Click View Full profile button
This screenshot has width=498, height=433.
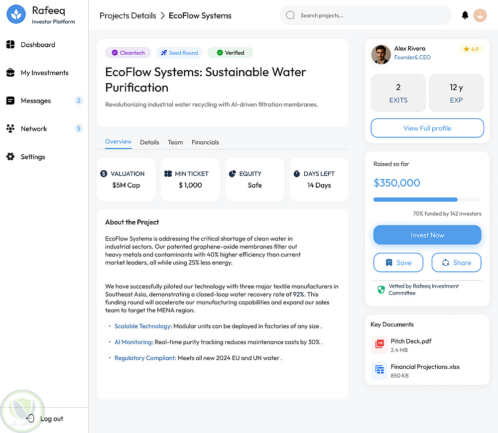(427, 128)
